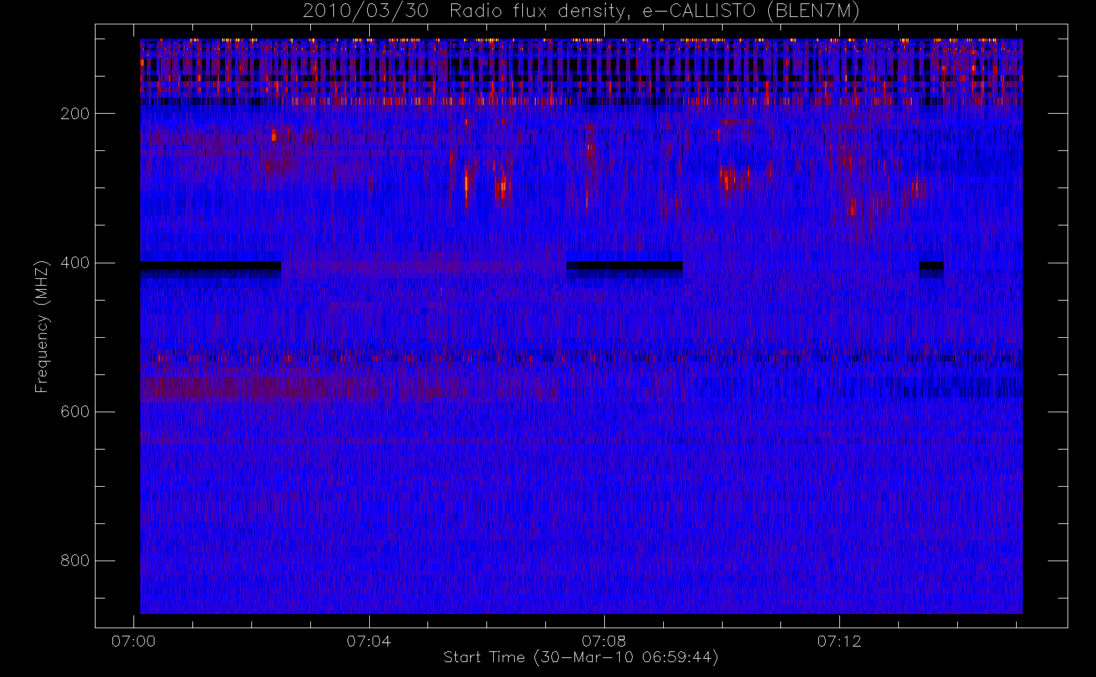Screen dimensions: 1096x677
Task: Click the 800 frequency tick label
Action: tap(75, 561)
